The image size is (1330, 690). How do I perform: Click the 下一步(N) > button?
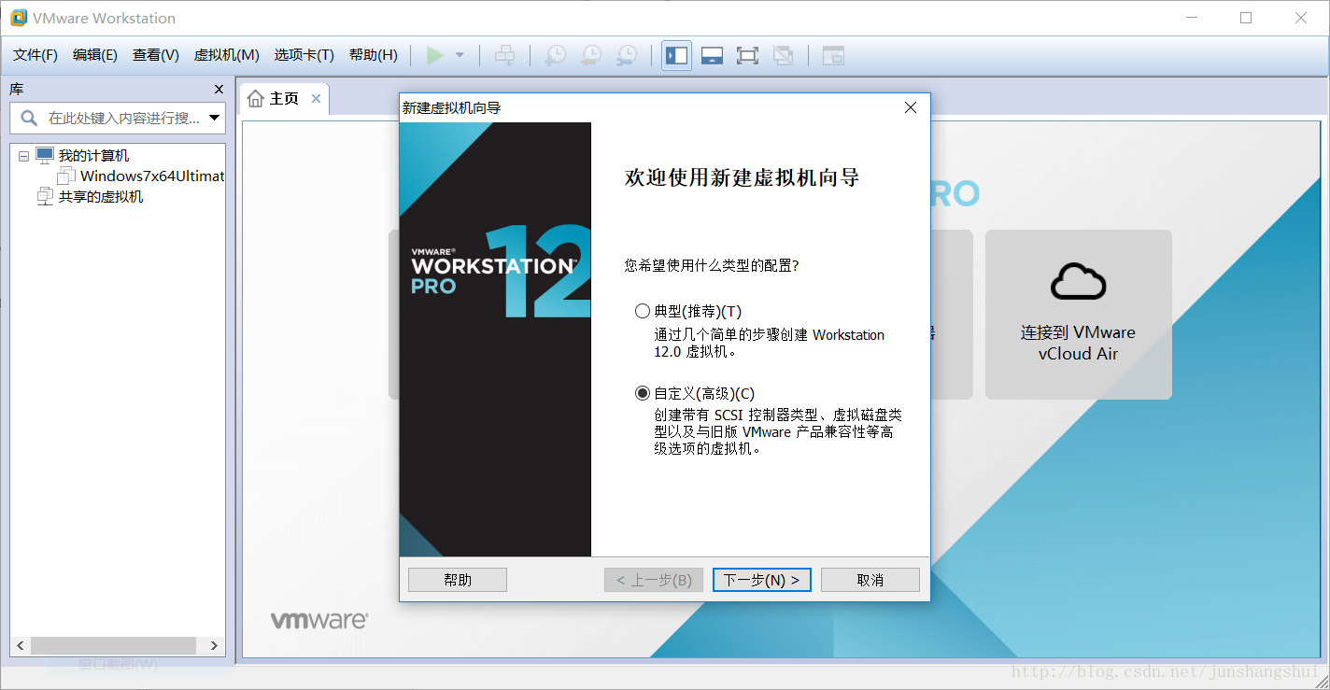pos(762,580)
